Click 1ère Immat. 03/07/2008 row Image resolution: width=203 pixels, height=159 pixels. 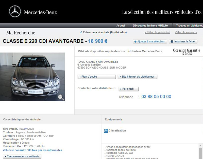point(18,129)
